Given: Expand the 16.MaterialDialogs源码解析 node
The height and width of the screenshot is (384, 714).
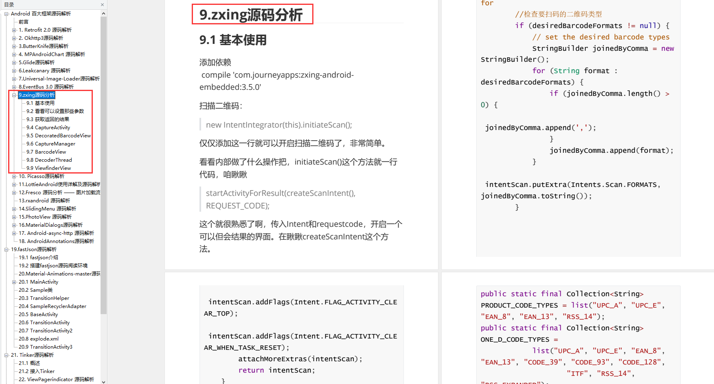Looking at the screenshot, I should click(14, 225).
